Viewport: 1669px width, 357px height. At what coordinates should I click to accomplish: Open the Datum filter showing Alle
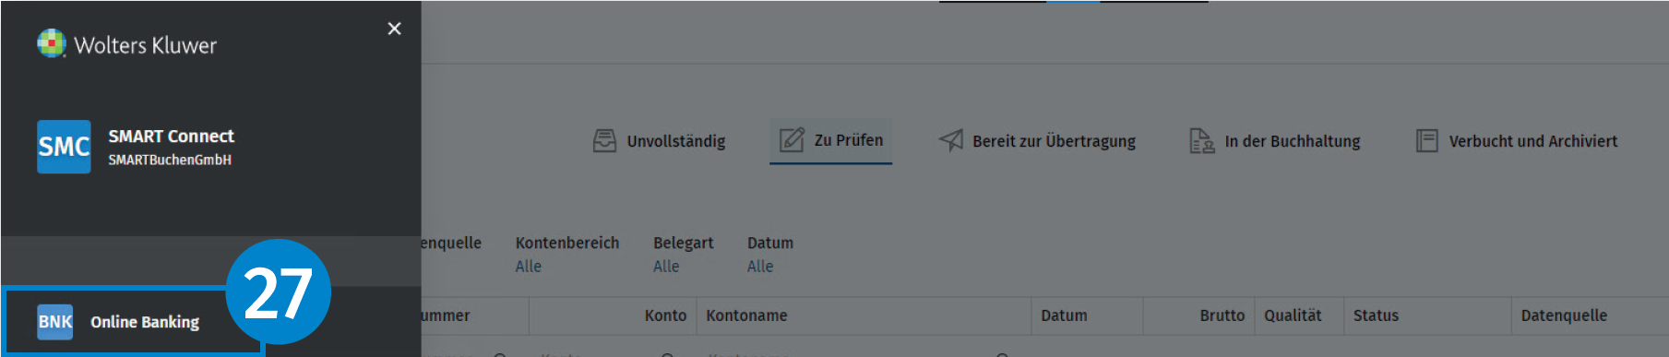[x=769, y=255]
